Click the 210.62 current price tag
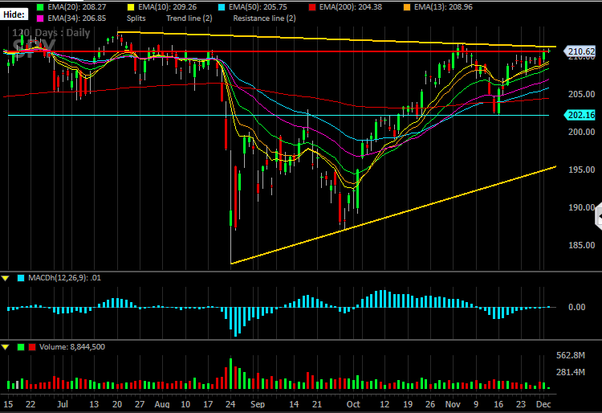The height and width of the screenshot is (413, 602). pos(580,51)
